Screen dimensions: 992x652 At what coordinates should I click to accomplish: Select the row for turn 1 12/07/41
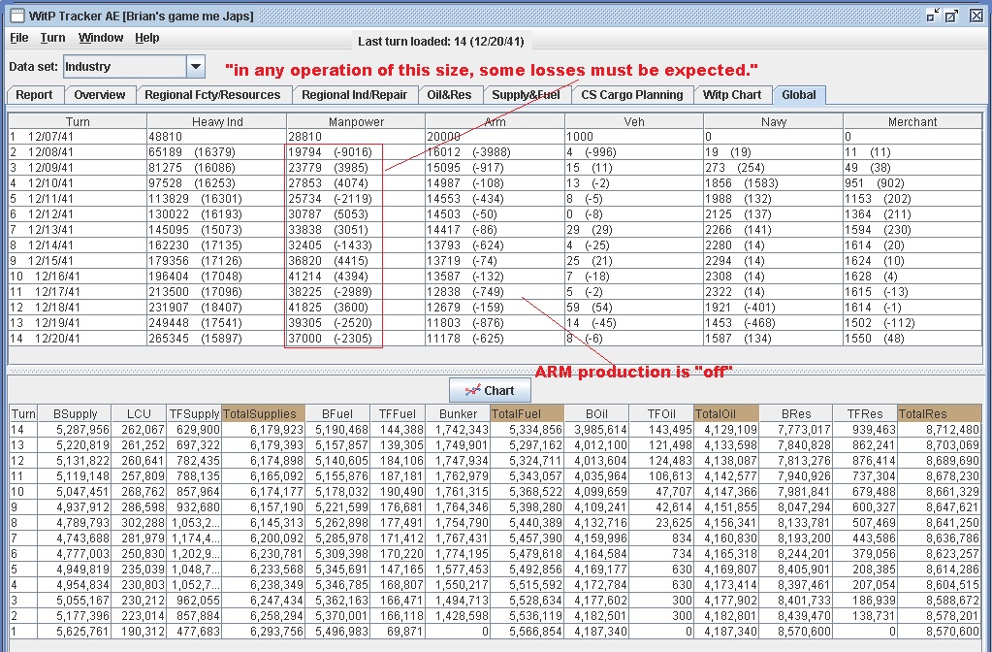(x=496, y=137)
